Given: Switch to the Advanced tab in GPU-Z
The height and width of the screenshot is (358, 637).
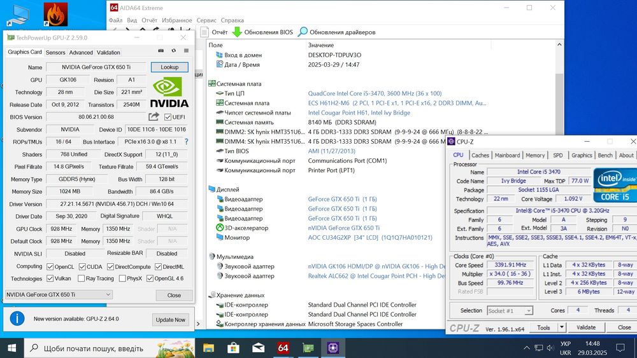Looking at the screenshot, I should 81,53.
